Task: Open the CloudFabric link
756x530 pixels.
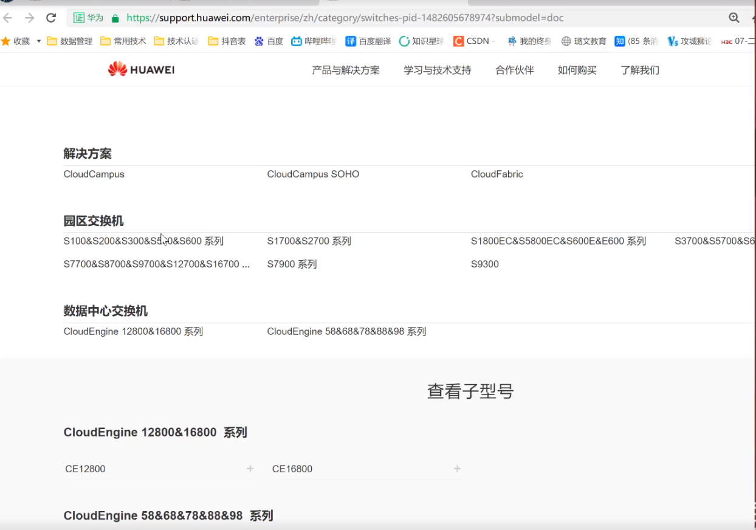Action: pyautogui.click(x=497, y=174)
